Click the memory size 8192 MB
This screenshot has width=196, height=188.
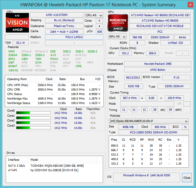[134, 86]
